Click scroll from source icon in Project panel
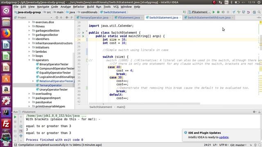 click(x=57, y=18)
